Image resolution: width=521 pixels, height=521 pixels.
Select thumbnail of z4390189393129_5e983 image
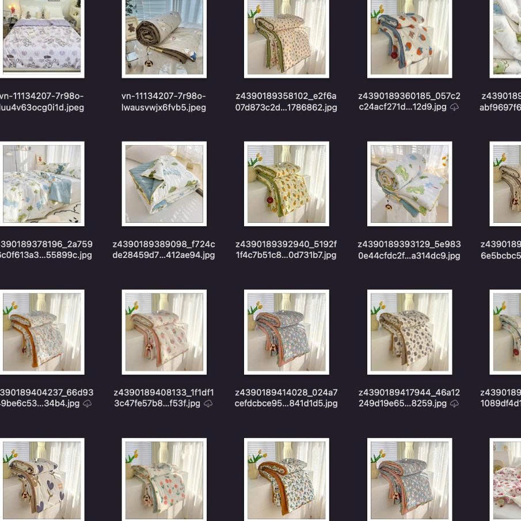409,184
